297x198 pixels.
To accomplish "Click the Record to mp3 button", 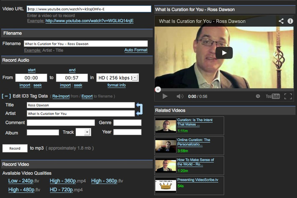I will click(x=15, y=148).
